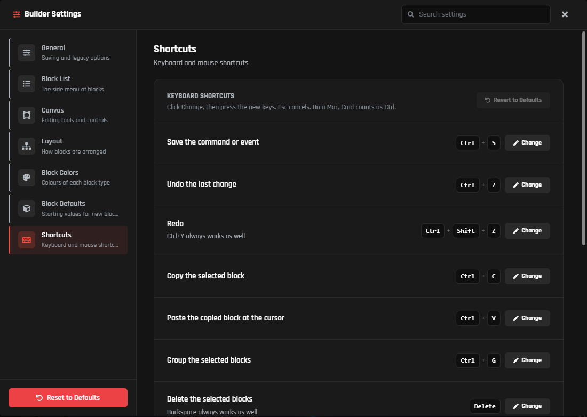This screenshot has width=587, height=417.
Task: Change the Delete the selected blocks shortcut
Action: [x=527, y=406]
